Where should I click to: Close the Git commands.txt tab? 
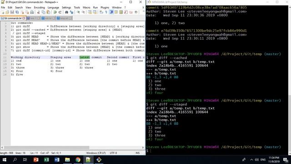[24, 18]
